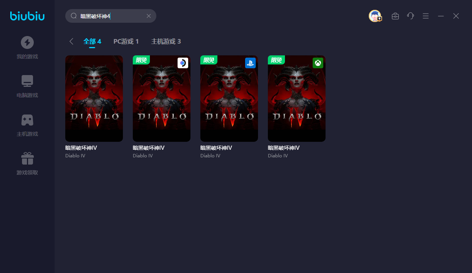Click the biubiu logo
The image size is (472, 273).
27,16
